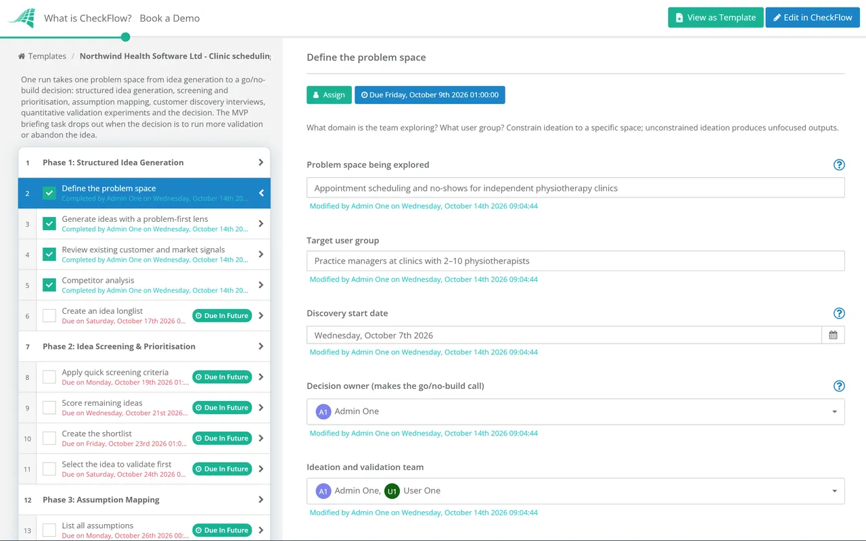Click View as Template button
866x541 pixels.
(x=716, y=18)
